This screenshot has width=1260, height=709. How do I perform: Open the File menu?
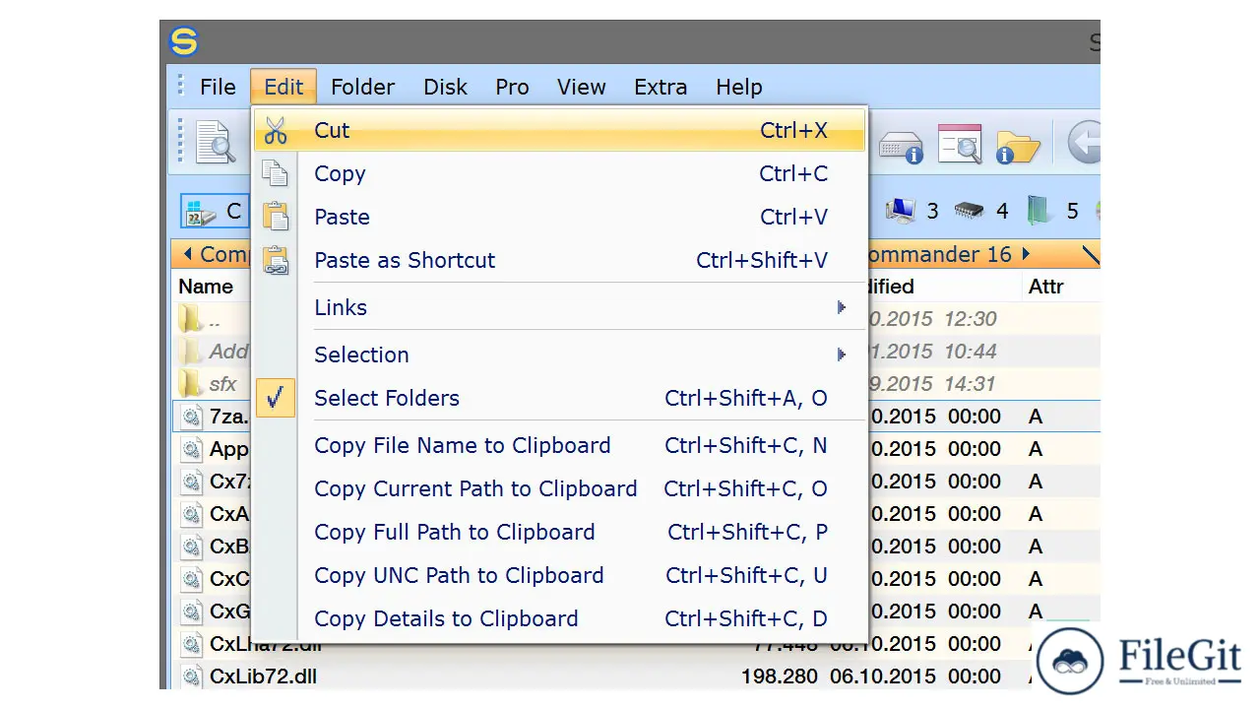[x=218, y=87]
